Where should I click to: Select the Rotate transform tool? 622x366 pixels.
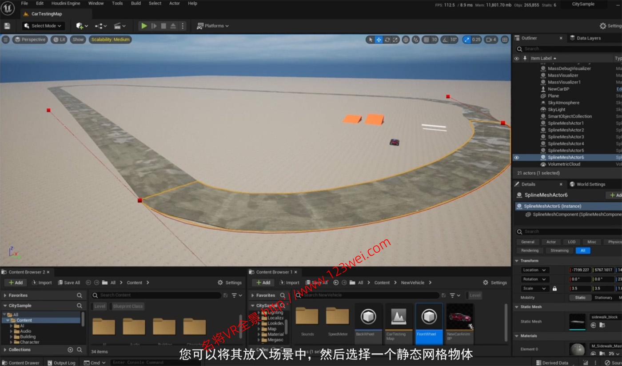pyautogui.click(x=387, y=40)
